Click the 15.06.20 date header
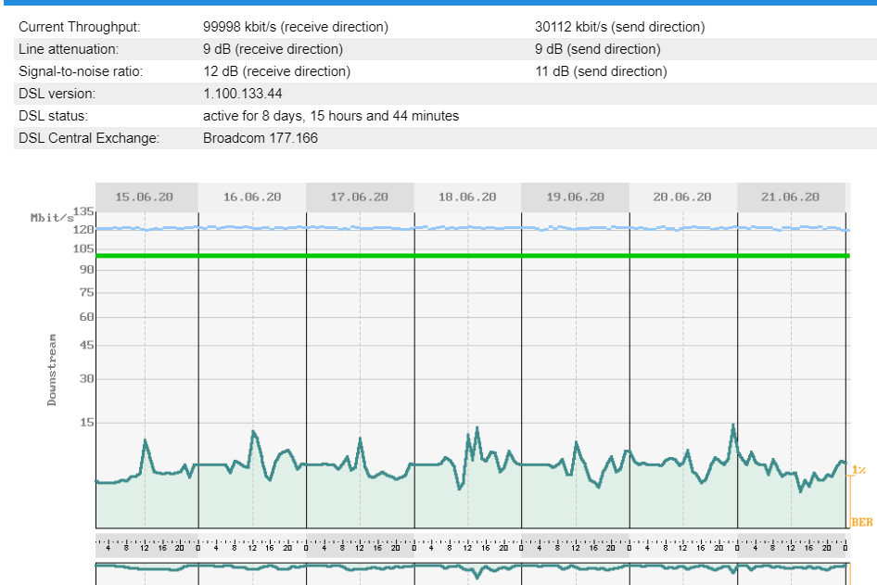 144,197
